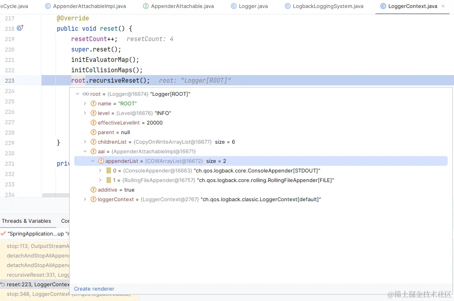Click the initCollisionMaps() call on line 222
The height and width of the screenshot is (301, 454).
[x=107, y=70]
